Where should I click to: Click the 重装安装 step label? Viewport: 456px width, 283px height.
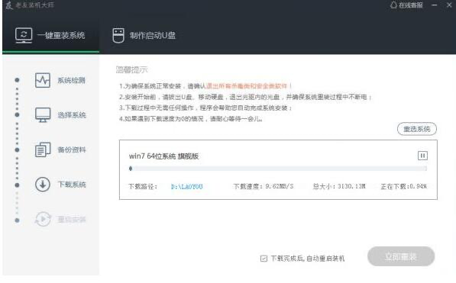72,220
